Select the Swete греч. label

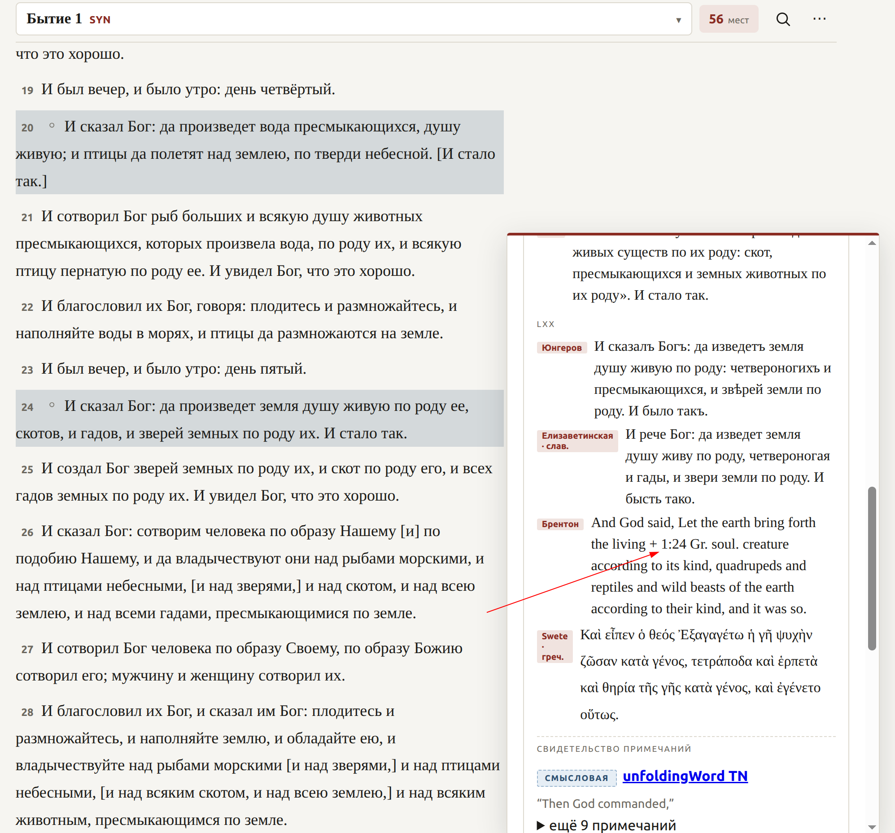554,646
